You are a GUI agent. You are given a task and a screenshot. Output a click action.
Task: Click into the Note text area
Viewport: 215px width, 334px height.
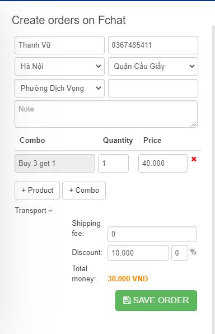tap(106, 114)
